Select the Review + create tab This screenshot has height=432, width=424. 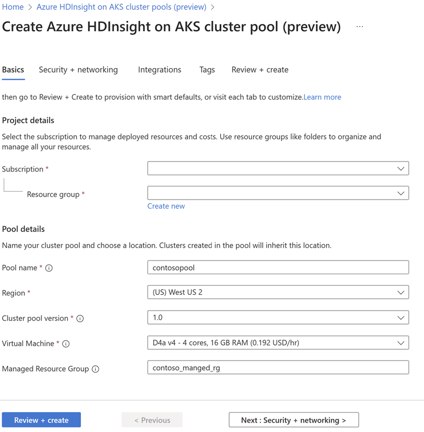pyautogui.click(x=260, y=70)
